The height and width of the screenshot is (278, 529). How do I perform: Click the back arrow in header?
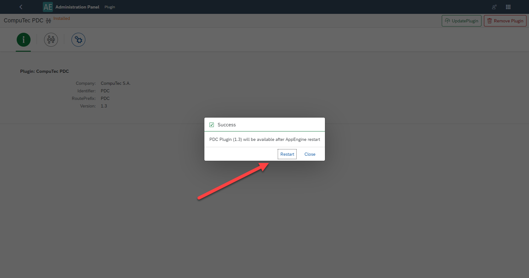tap(21, 7)
